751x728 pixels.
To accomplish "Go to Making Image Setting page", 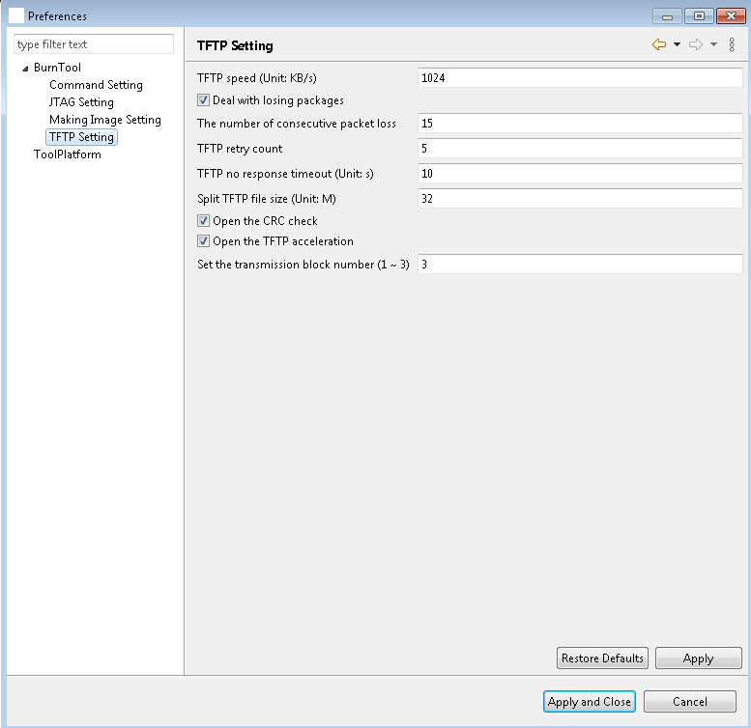I will [104, 120].
